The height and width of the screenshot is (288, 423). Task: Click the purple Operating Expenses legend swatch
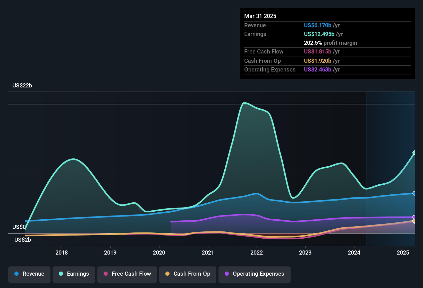coord(227,274)
